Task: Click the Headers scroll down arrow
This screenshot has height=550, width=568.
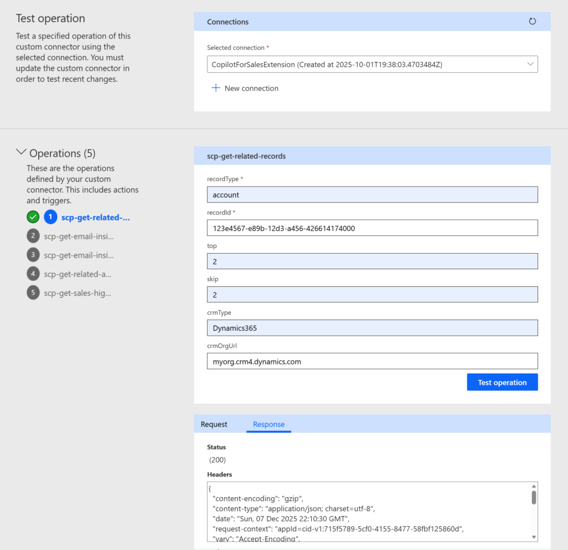Action: [x=534, y=537]
